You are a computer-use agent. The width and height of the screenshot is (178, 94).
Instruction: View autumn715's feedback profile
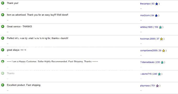click(146, 74)
